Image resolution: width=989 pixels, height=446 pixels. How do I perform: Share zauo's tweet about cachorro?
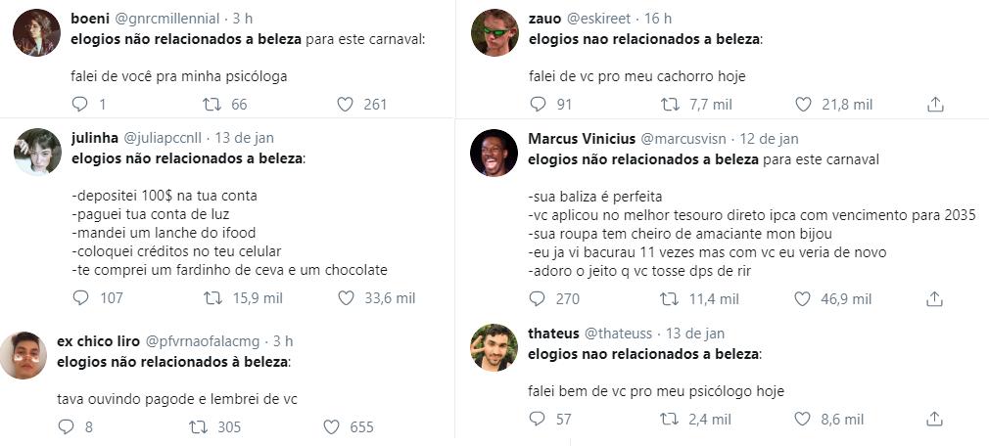pos(935,105)
